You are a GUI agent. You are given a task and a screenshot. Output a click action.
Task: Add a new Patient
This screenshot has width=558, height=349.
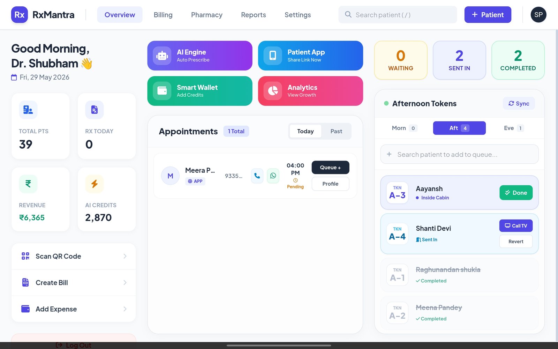(x=488, y=15)
